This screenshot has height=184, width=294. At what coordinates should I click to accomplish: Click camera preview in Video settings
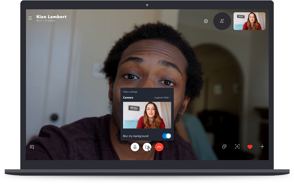pyautogui.click(x=147, y=115)
